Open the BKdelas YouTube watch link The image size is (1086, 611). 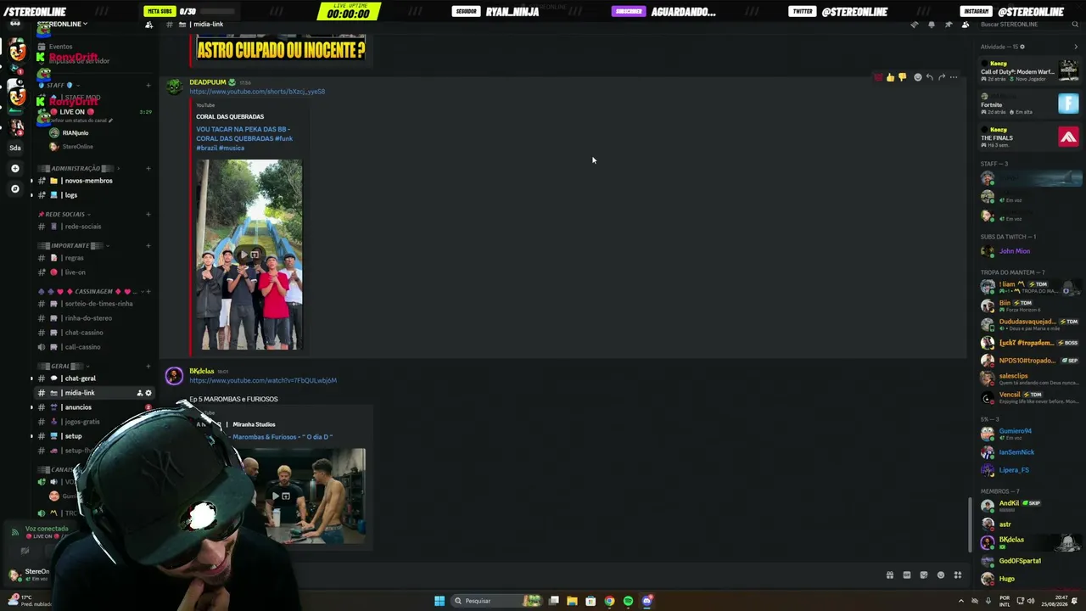click(263, 380)
